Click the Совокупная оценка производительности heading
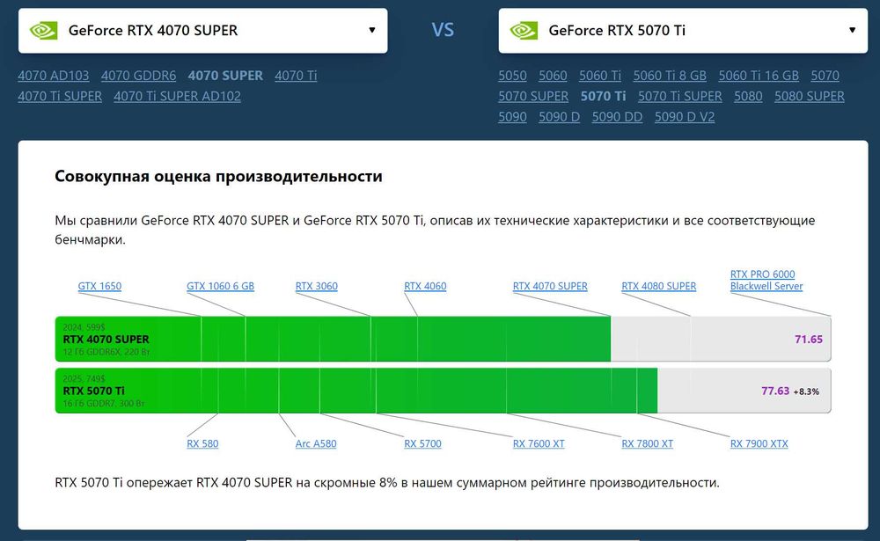The width and height of the screenshot is (880, 541). tap(218, 176)
